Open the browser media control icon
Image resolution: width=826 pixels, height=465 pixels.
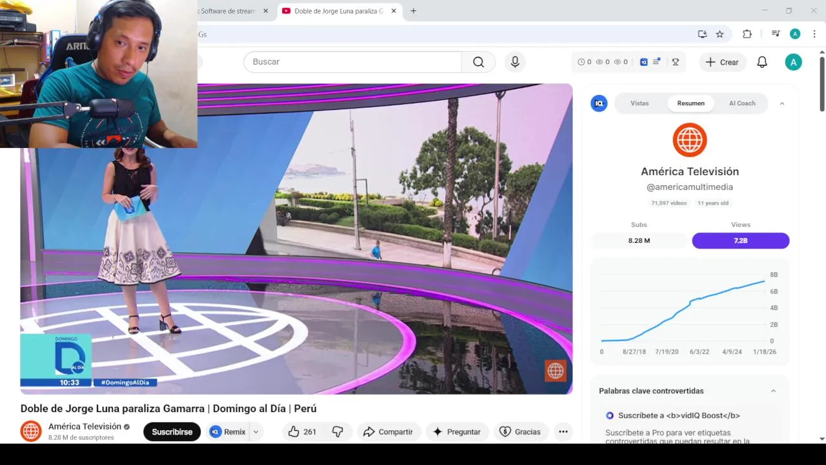[x=776, y=34]
